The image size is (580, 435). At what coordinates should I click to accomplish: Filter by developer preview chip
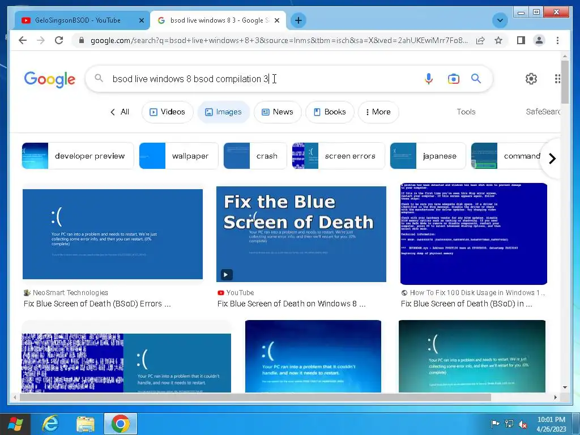coord(78,156)
